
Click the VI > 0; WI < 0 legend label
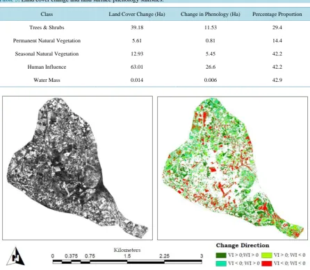tap(290, 255)
